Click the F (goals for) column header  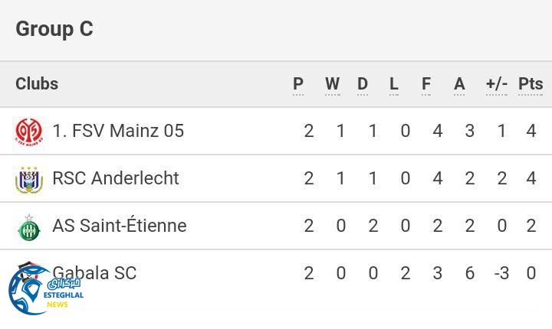click(426, 84)
